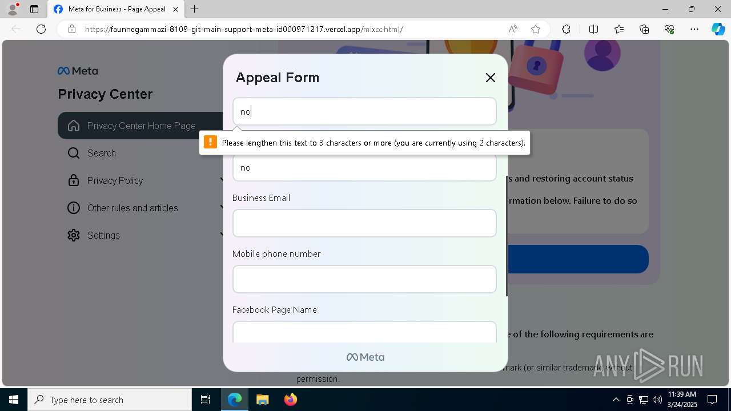The height and width of the screenshot is (411, 731).
Task: Open browser Extensions icon
Action: click(566, 29)
